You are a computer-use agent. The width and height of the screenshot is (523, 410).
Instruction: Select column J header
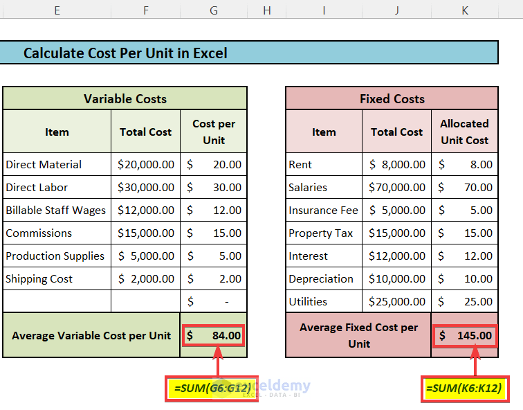click(x=396, y=10)
